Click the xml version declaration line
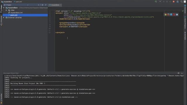187x105 pixels. [x=73, y=11]
